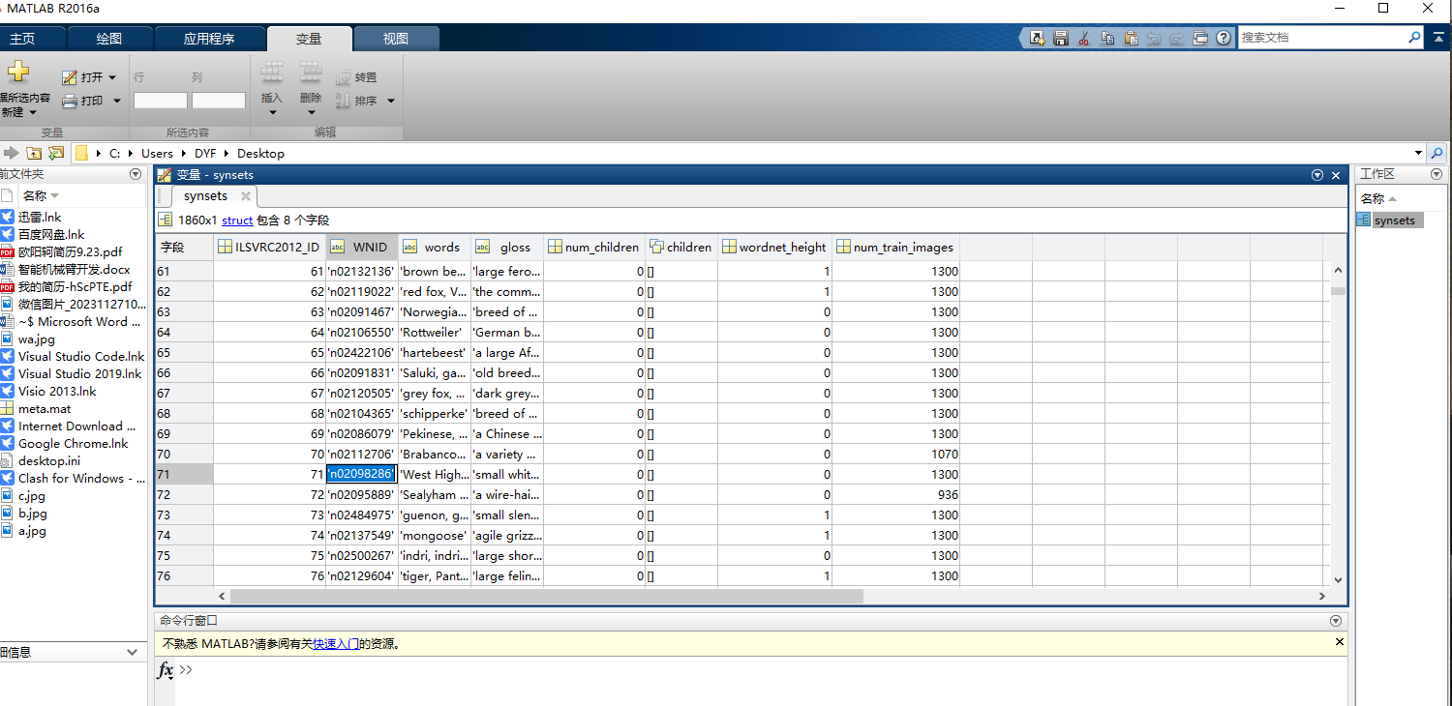Open Command Window actions dropdown
The width and height of the screenshot is (1452, 706).
coord(1336,621)
